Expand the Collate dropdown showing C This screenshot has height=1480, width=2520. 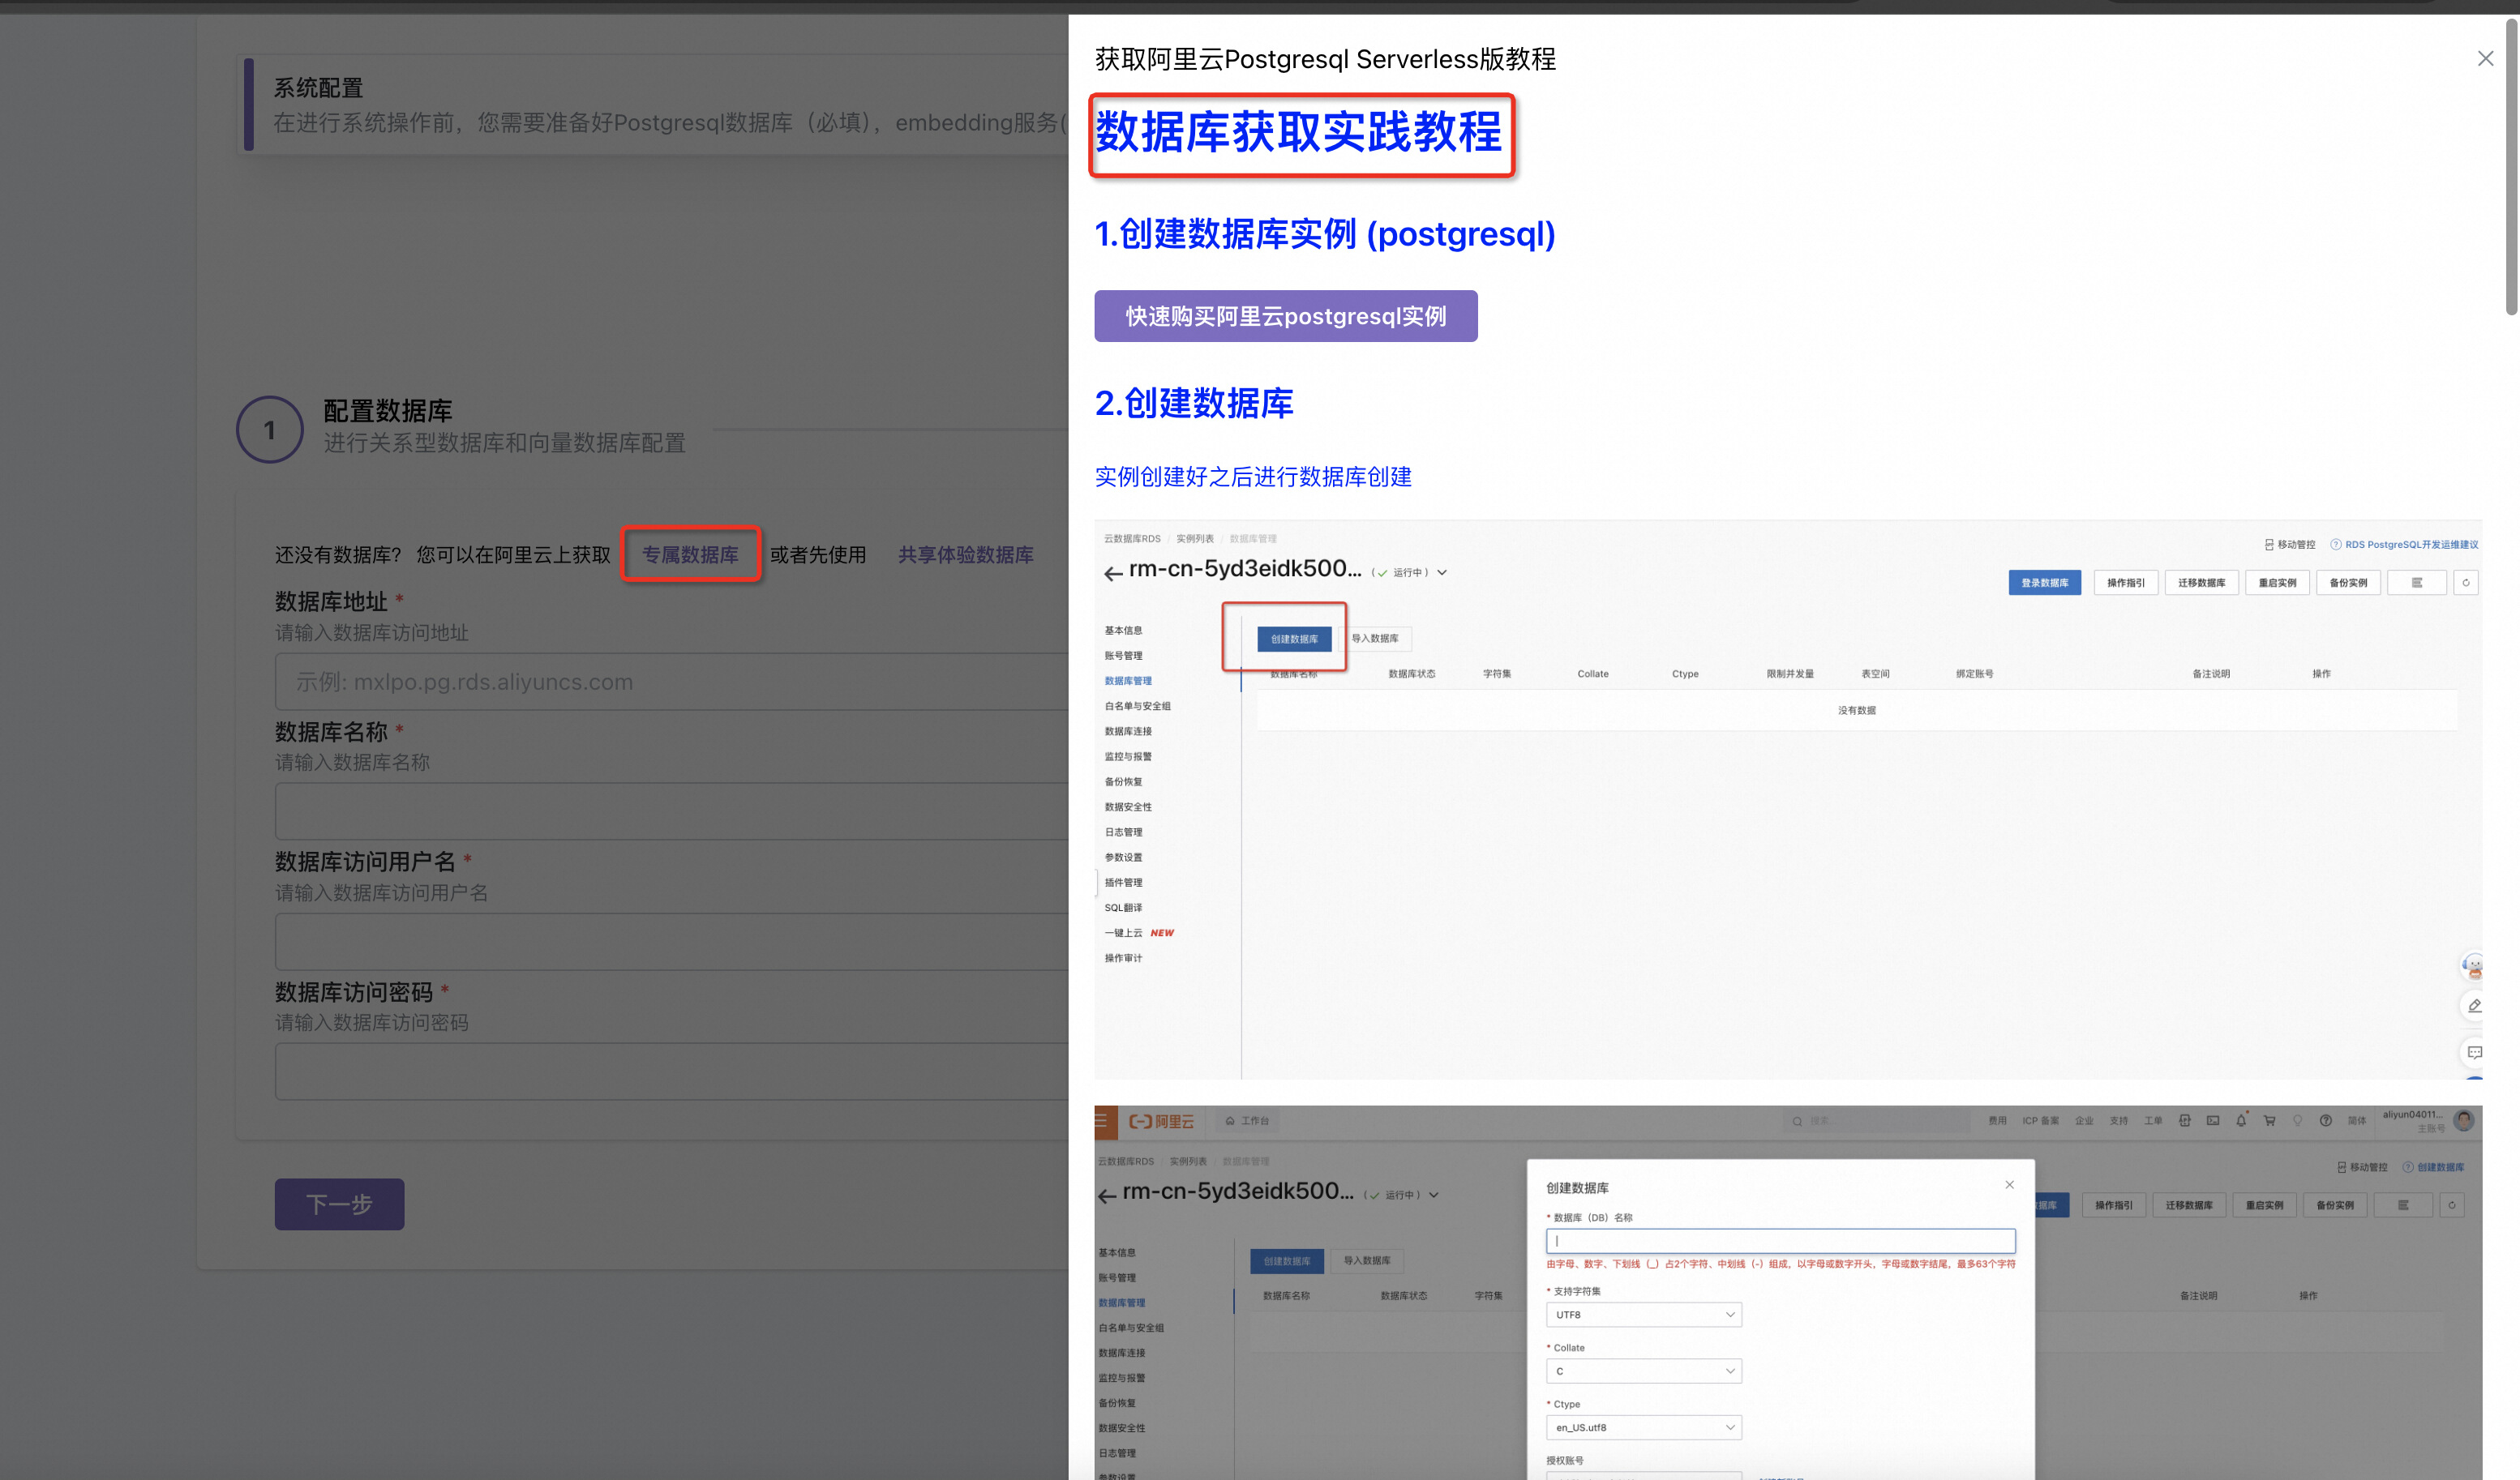coord(1643,1371)
